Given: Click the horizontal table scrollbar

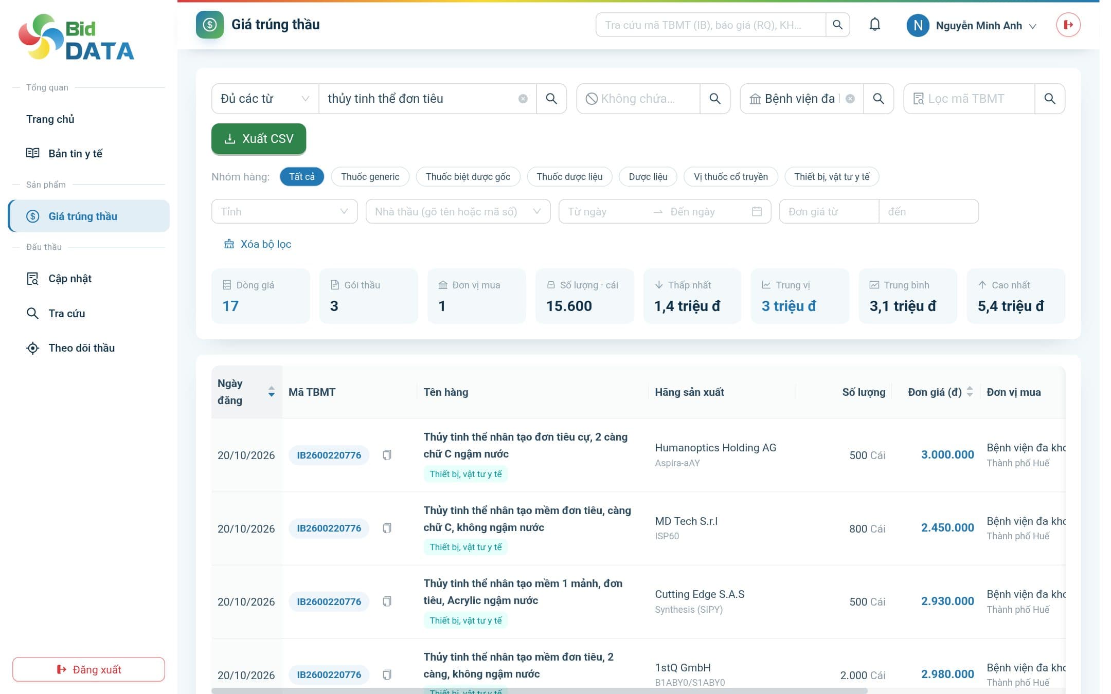Looking at the screenshot, I should 539,690.
